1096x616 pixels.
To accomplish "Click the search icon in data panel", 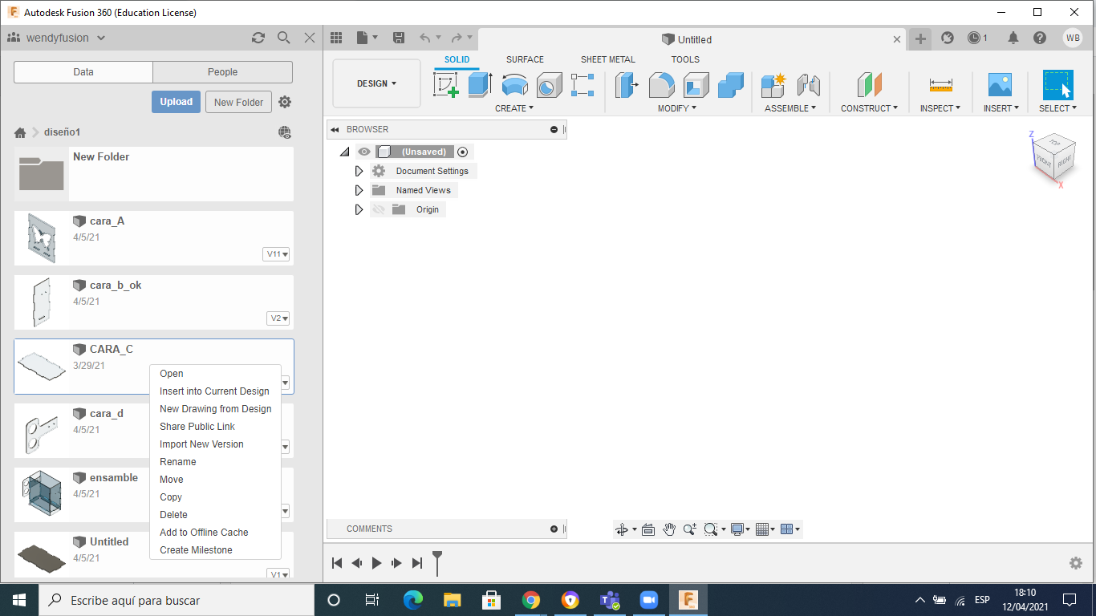I will 283,38.
